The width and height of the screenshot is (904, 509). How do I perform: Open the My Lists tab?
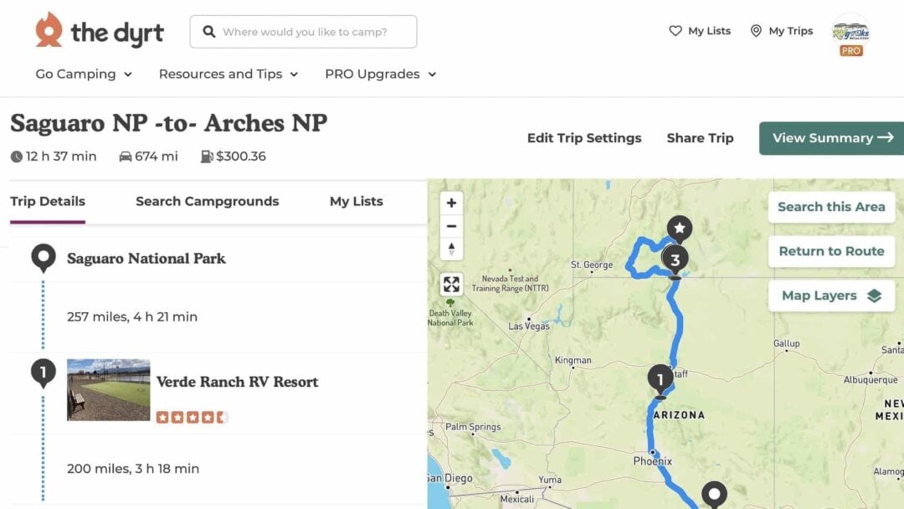[355, 202]
